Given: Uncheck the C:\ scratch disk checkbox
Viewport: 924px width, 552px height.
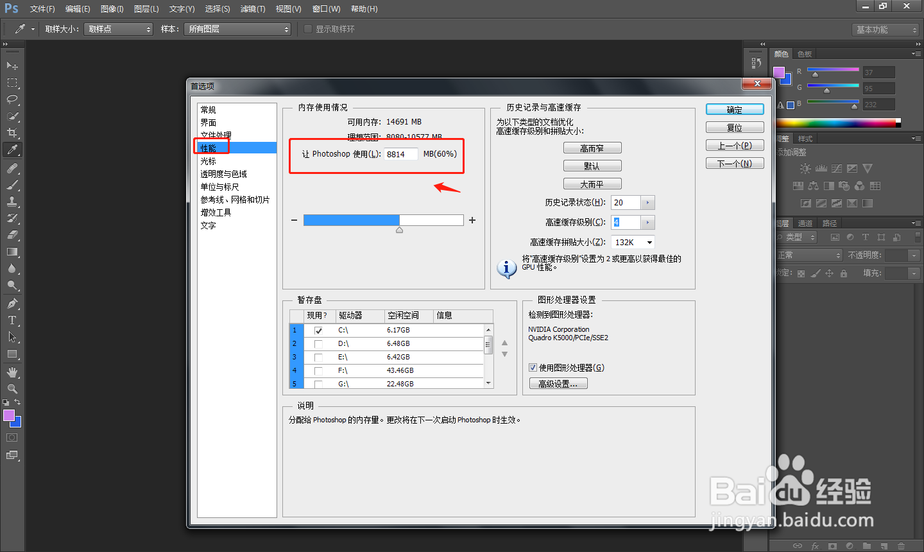Looking at the screenshot, I should pyautogui.click(x=318, y=331).
